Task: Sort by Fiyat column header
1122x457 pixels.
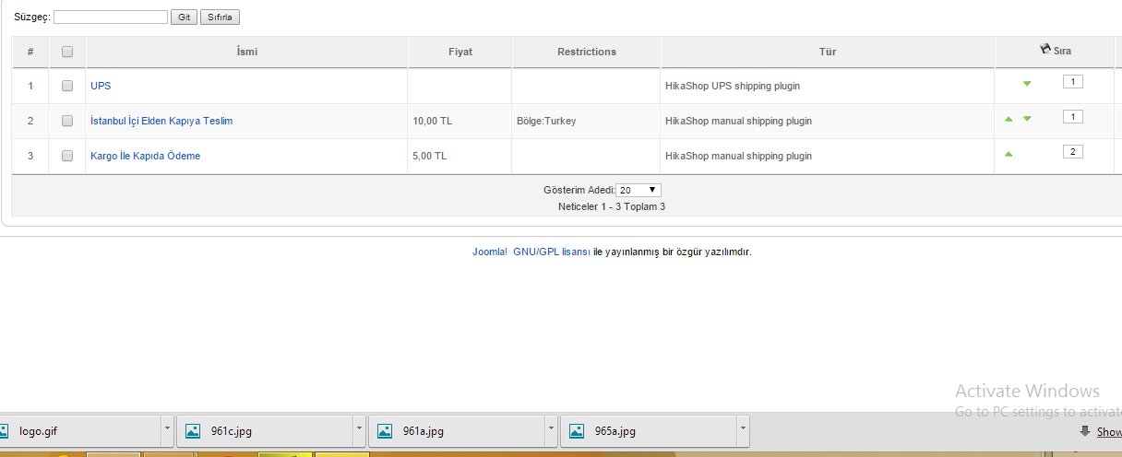Action: click(x=460, y=52)
